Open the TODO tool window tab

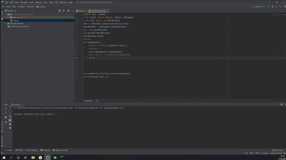pyautogui.click(x=19, y=150)
